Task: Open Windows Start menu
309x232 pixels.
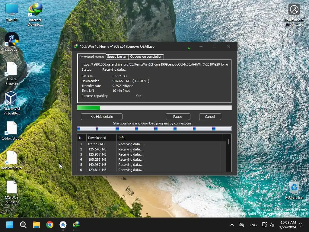Action: (x=10, y=225)
